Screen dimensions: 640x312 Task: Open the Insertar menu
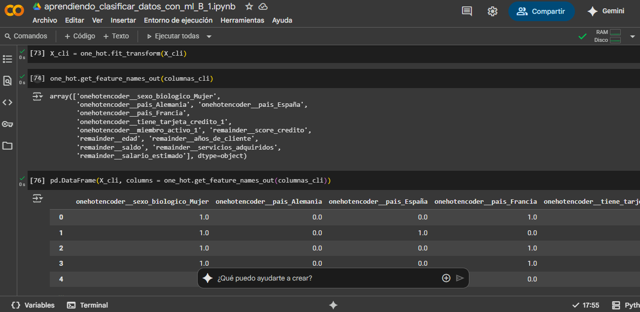point(123,20)
